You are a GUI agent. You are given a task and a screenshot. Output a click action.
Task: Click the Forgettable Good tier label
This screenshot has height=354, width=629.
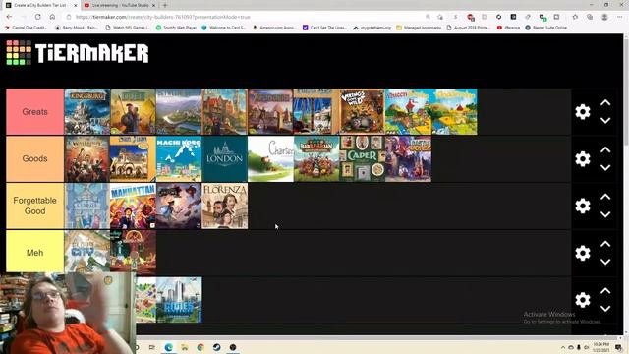35,206
